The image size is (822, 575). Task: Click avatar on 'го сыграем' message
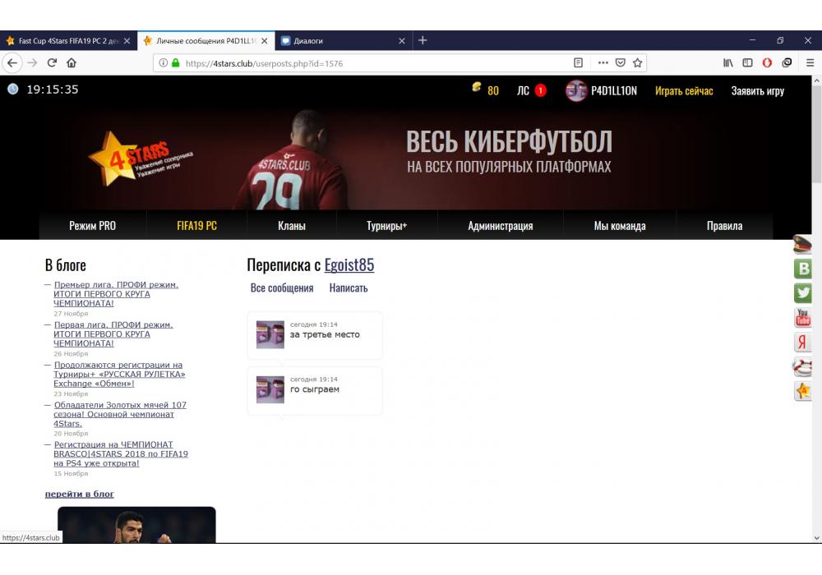(x=270, y=389)
